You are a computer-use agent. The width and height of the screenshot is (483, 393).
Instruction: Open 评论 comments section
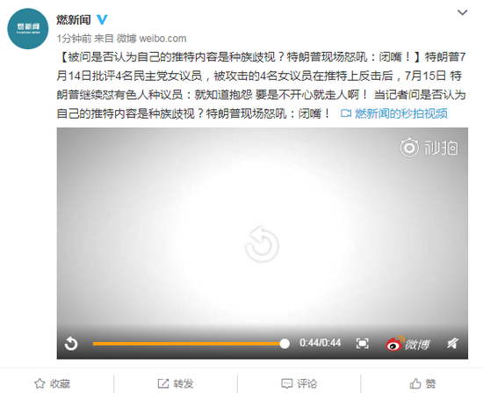coord(299,383)
